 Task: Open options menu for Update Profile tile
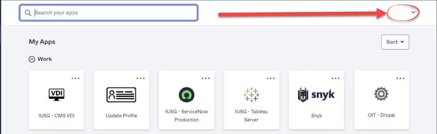pyautogui.click(x=141, y=78)
